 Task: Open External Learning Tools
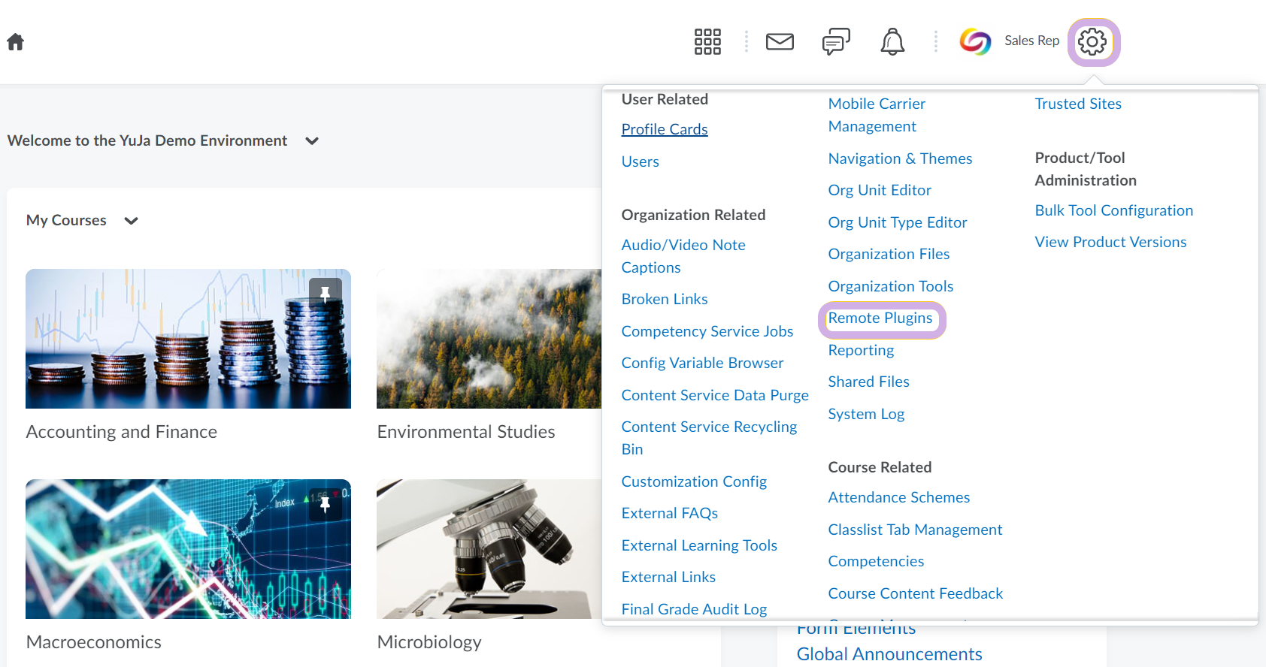point(699,545)
